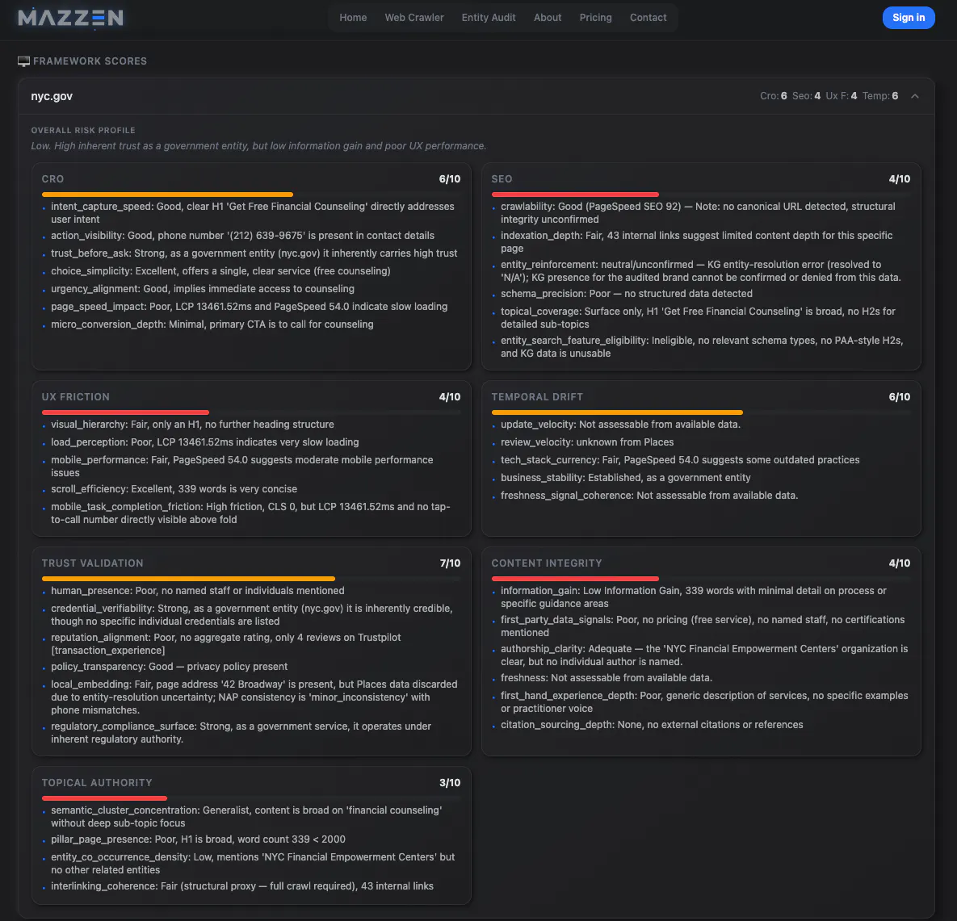
Task: Click the semantic_cluster_concentration line
Action: click(246, 817)
